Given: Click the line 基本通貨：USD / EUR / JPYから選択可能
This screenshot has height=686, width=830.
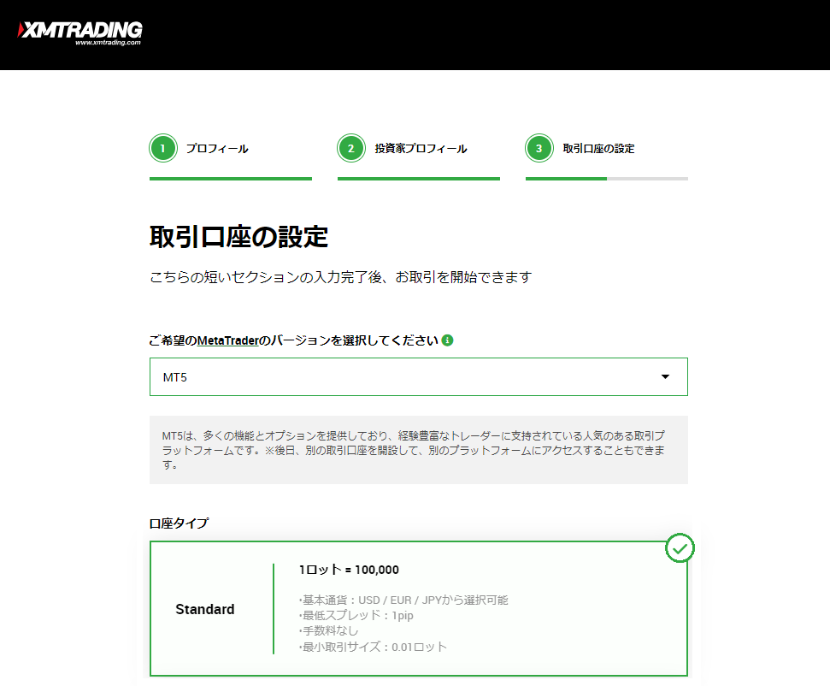Looking at the screenshot, I should [x=403, y=600].
